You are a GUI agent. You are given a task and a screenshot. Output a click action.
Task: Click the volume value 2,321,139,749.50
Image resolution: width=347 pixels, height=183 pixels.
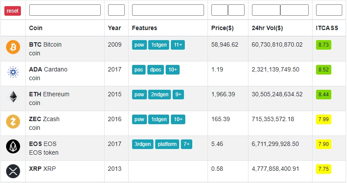click(x=276, y=69)
